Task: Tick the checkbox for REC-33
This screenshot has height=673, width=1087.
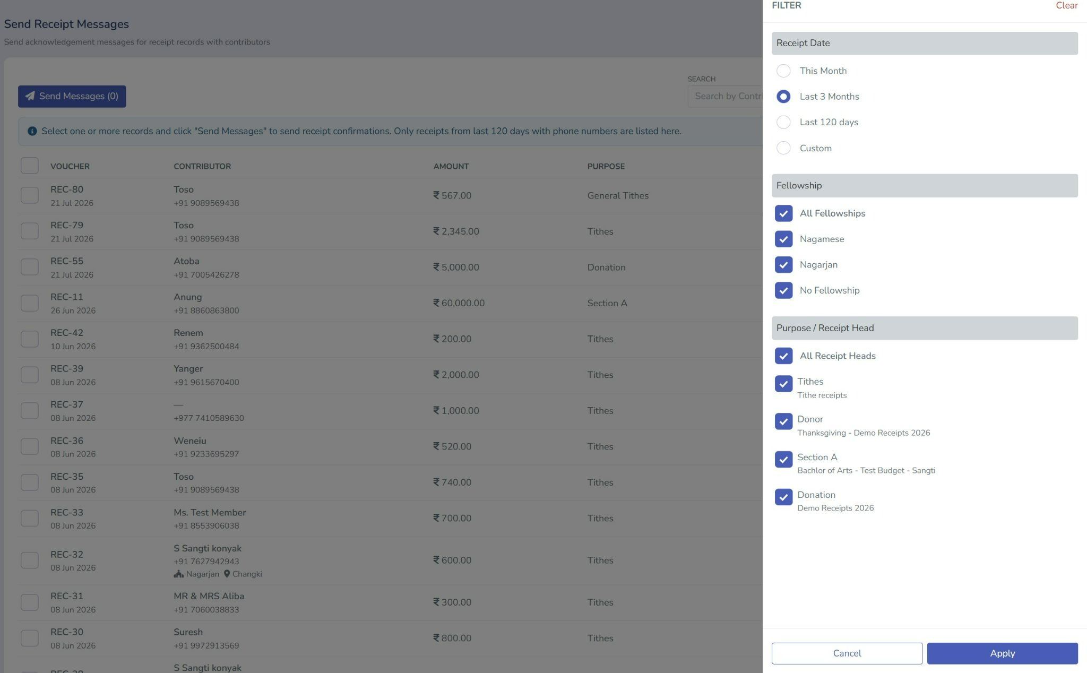Action: (30, 518)
